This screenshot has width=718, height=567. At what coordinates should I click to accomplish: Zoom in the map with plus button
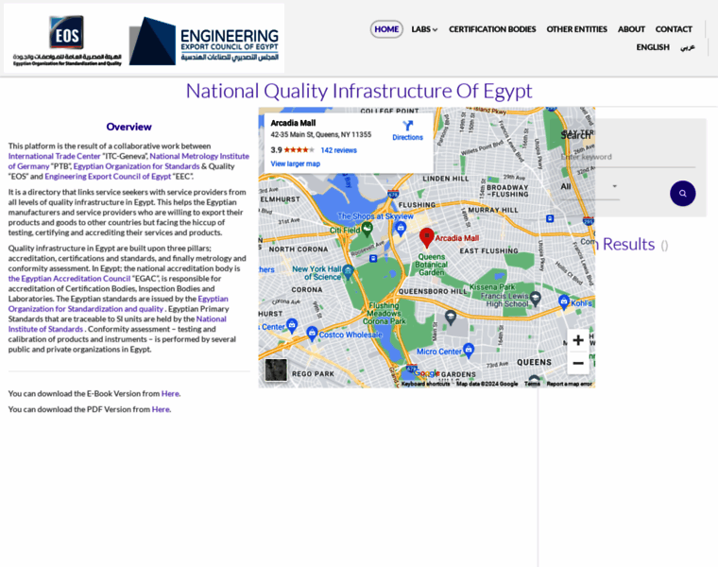tap(578, 340)
